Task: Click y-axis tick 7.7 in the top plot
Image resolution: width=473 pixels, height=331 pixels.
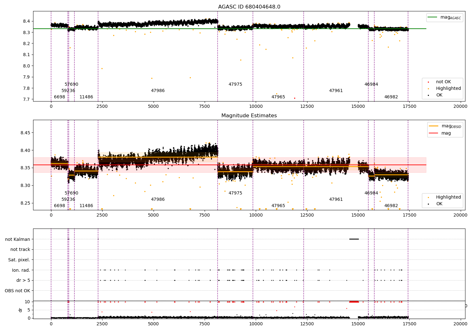Action: pyautogui.click(x=26, y=99)
